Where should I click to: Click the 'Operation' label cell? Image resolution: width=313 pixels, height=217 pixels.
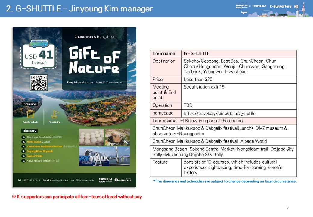click(166, 106)
